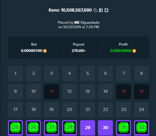Click the green gem tile 31
The height and width of the screenshot is (136, 156).
click(x=124, y=128)
